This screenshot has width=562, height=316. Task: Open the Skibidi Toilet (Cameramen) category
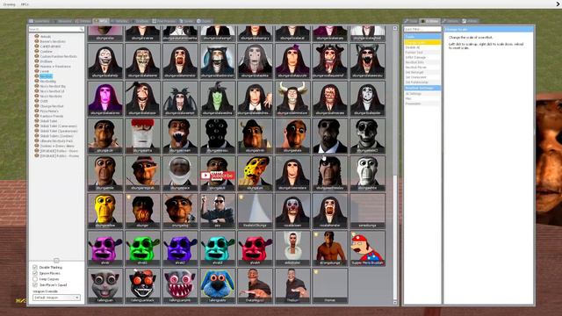point(59,126)
